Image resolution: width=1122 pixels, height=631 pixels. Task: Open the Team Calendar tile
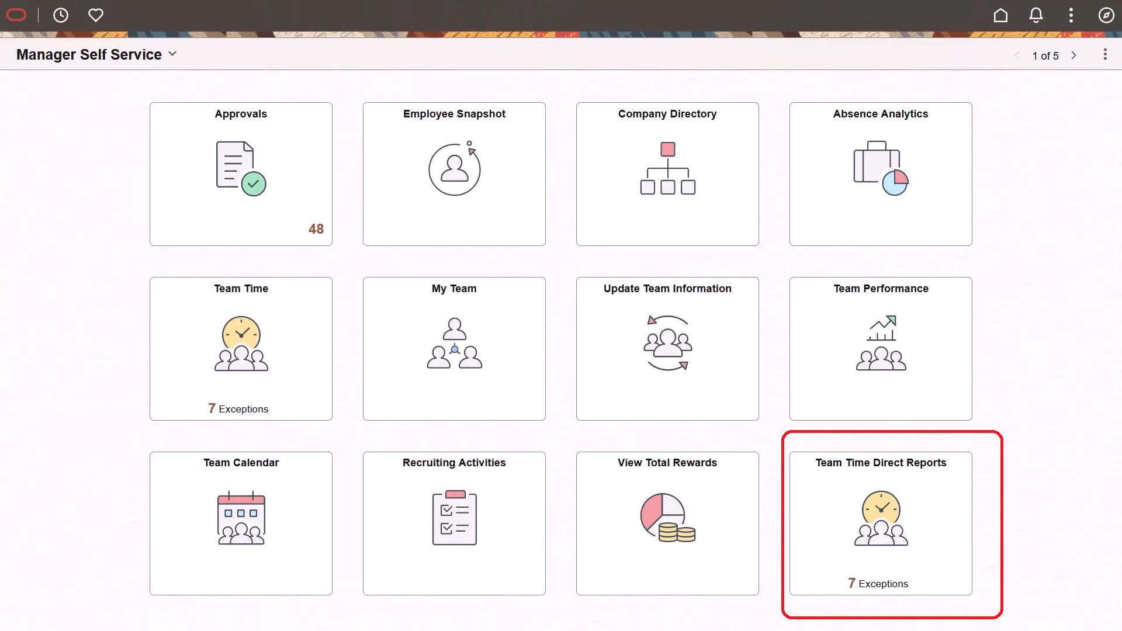[x=240, y=523]
